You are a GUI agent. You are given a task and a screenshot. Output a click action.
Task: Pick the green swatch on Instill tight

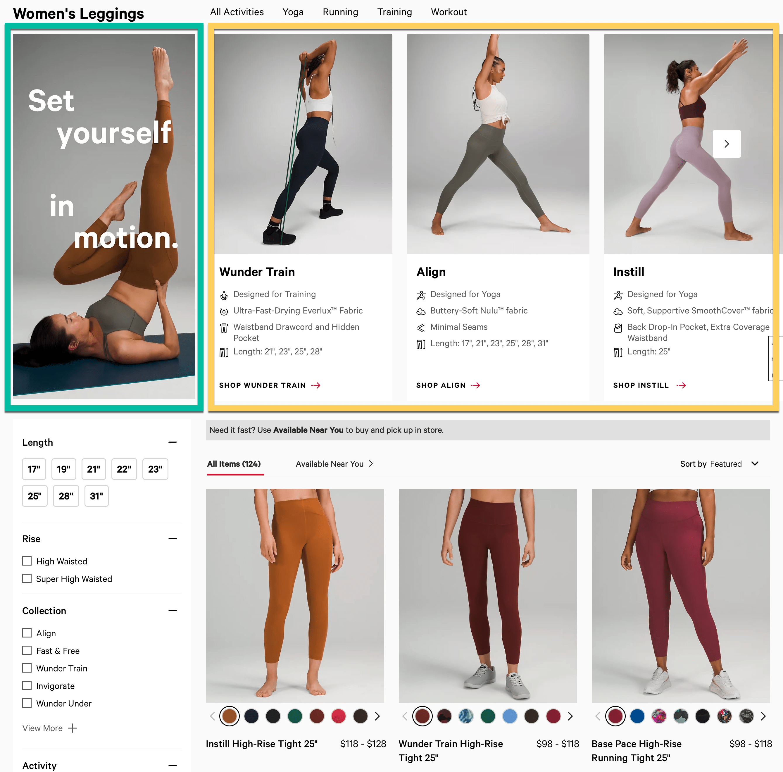pos(295,716)
